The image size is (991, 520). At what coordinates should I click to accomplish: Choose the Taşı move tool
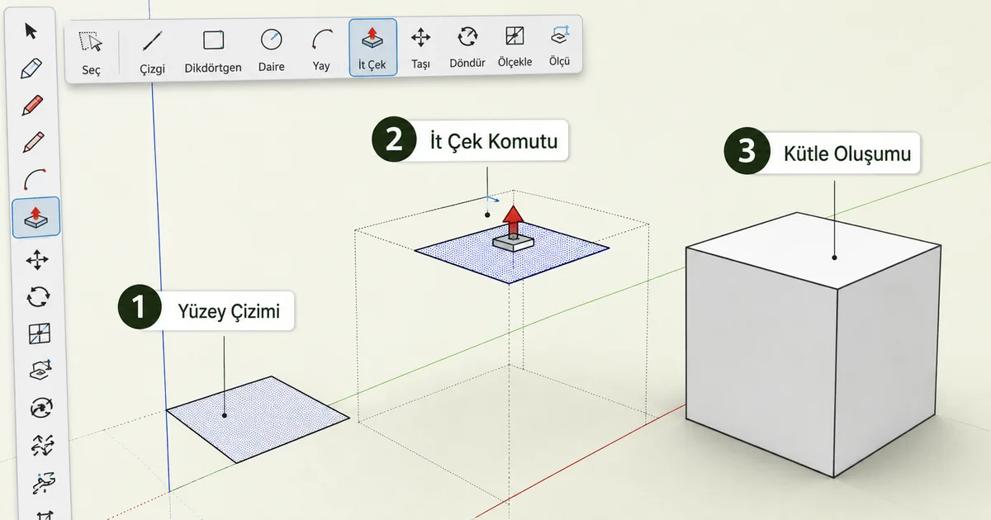point(420,49)
